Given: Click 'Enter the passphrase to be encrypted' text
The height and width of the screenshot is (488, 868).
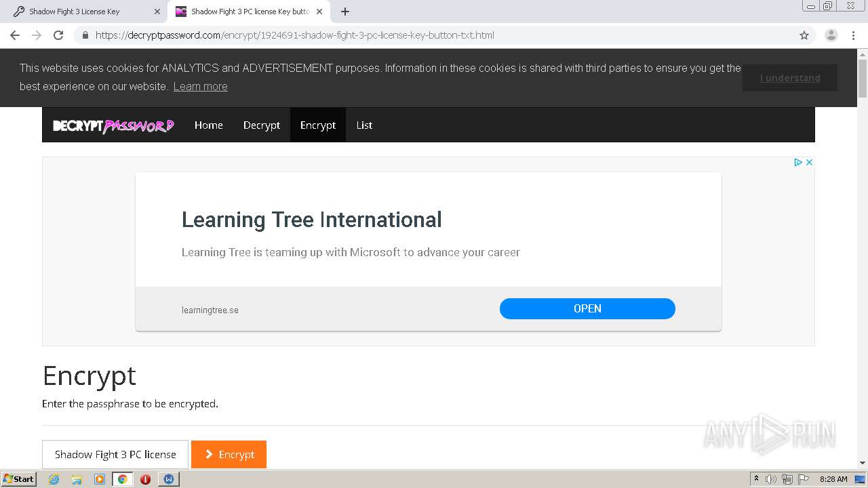Looking at the screenshot, I should pos(130,404).
